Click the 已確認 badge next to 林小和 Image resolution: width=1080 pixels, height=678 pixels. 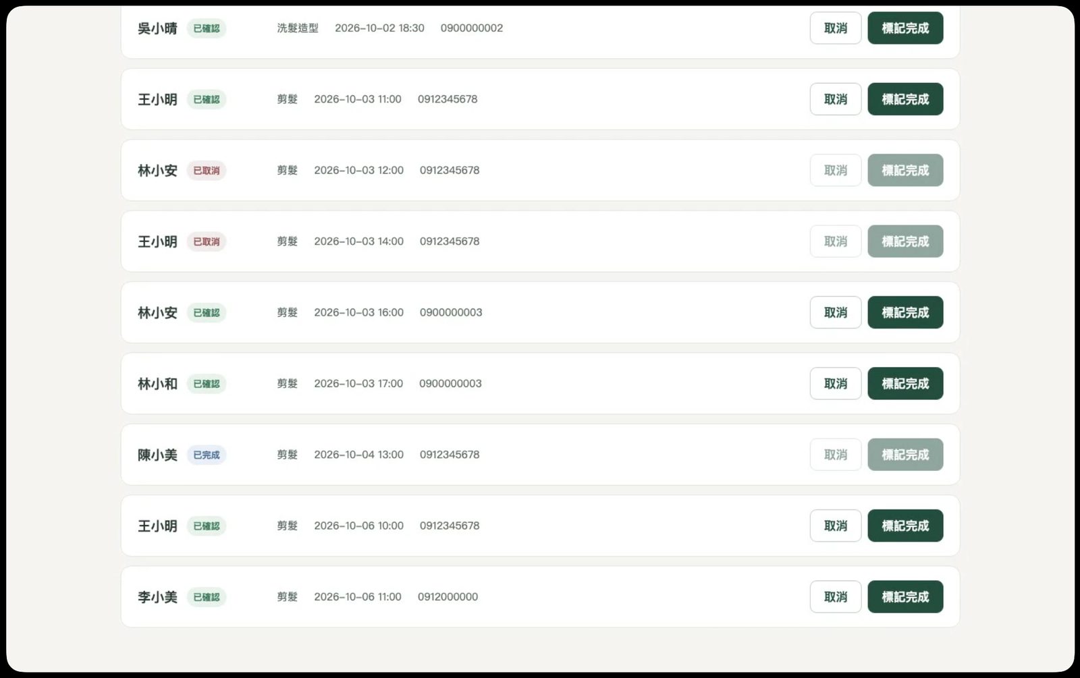207,384
